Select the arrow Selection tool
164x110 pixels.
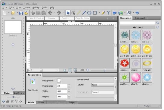(x=68, y=13)
